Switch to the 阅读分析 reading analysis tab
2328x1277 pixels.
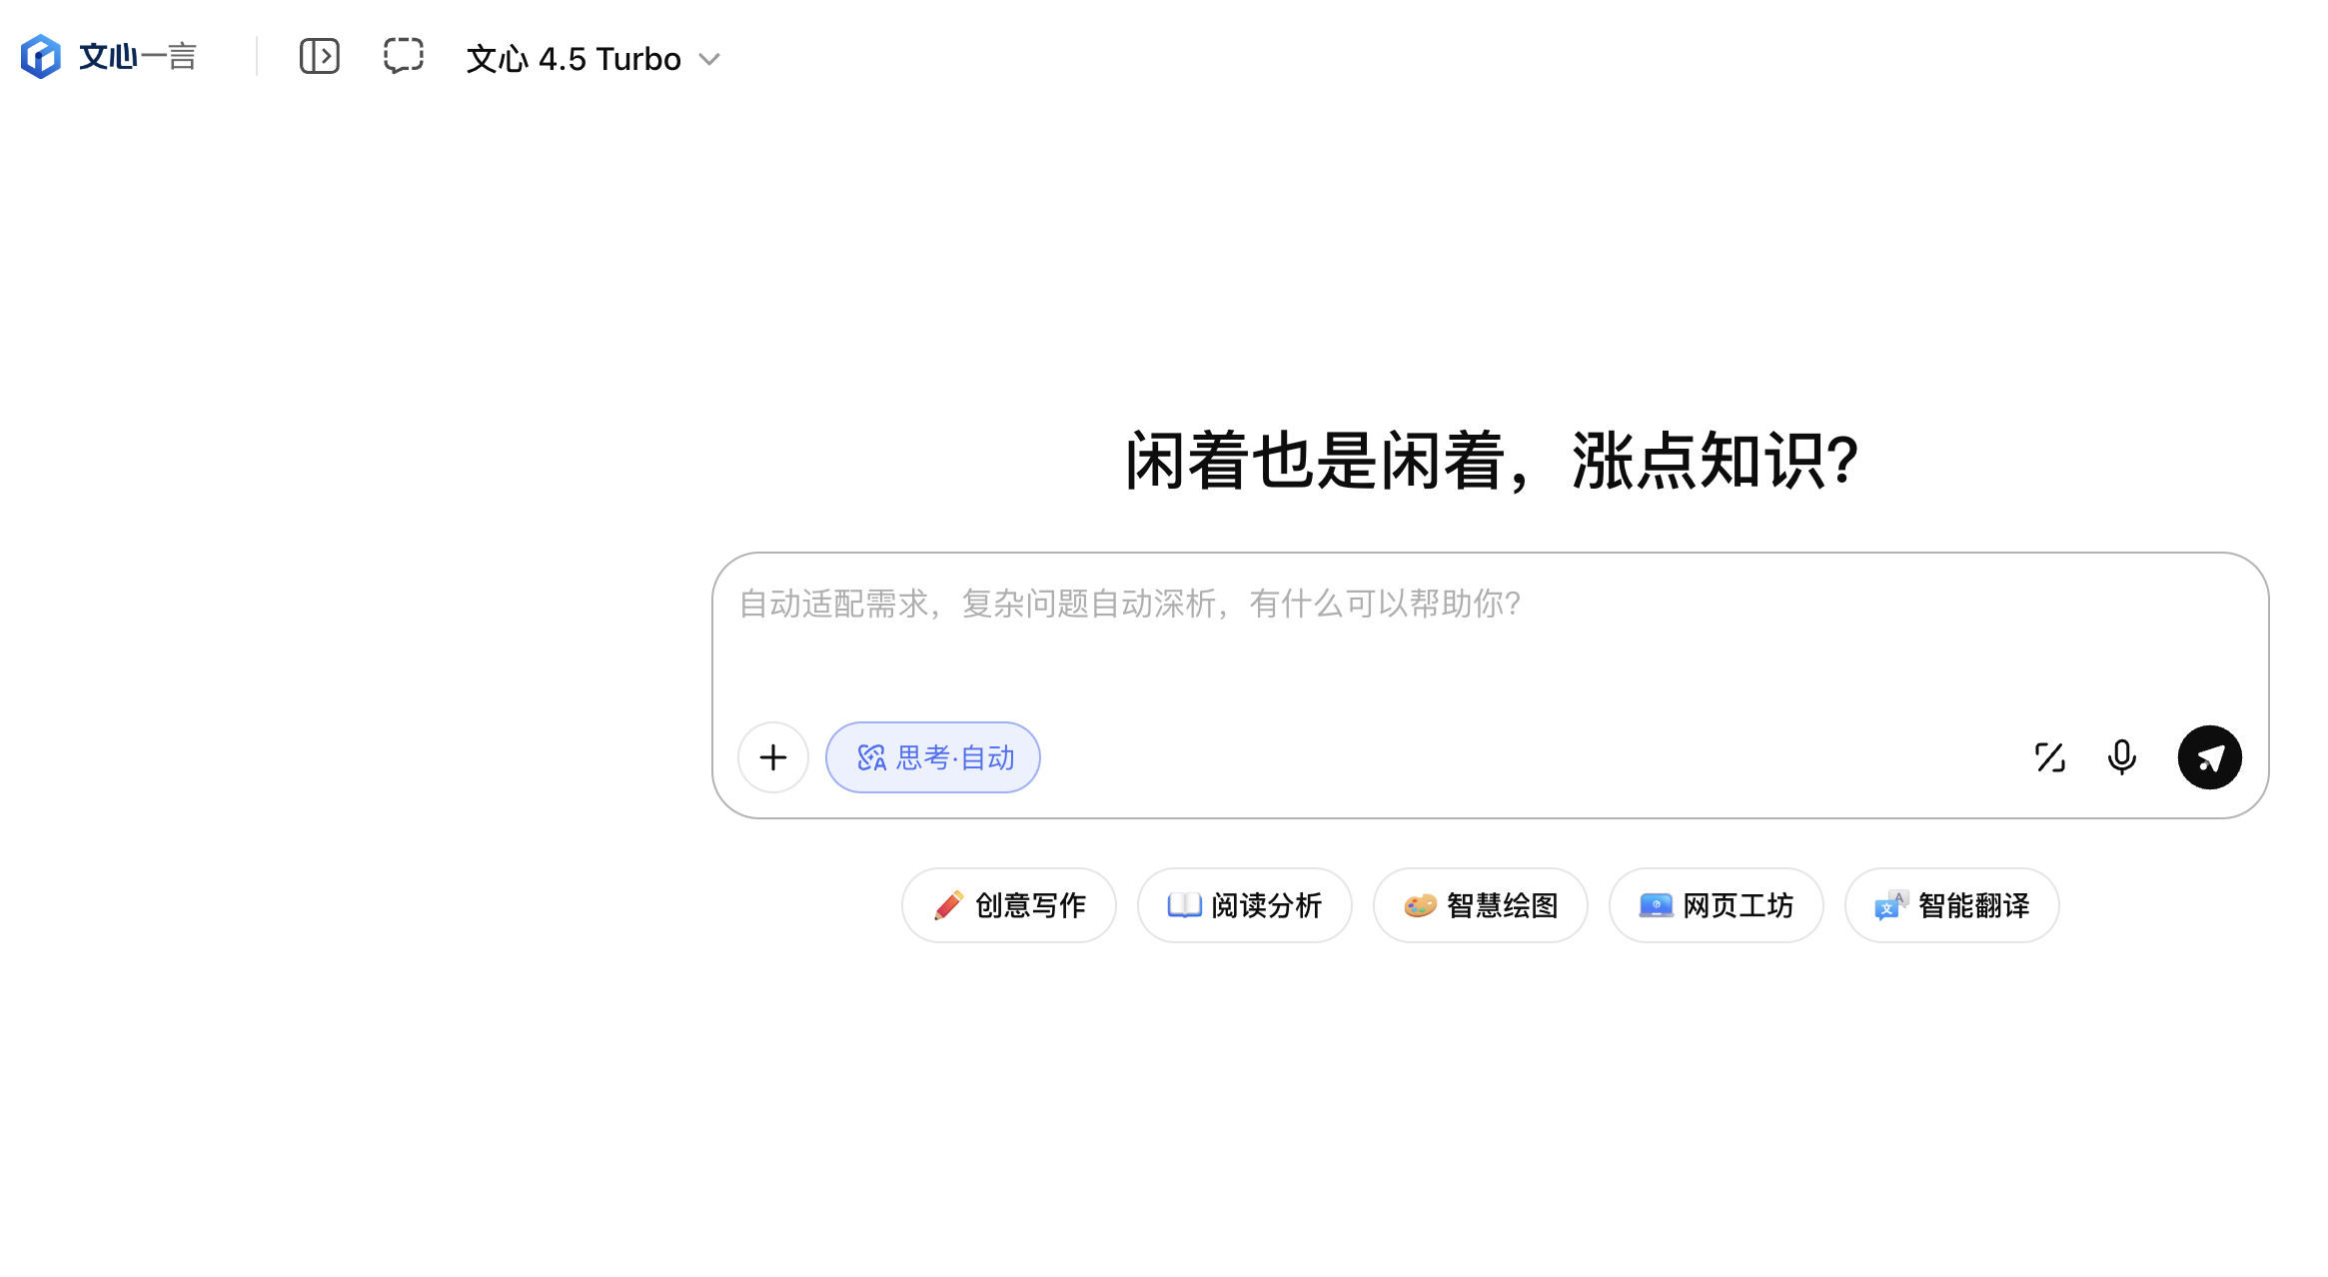tap(1244, 905)
